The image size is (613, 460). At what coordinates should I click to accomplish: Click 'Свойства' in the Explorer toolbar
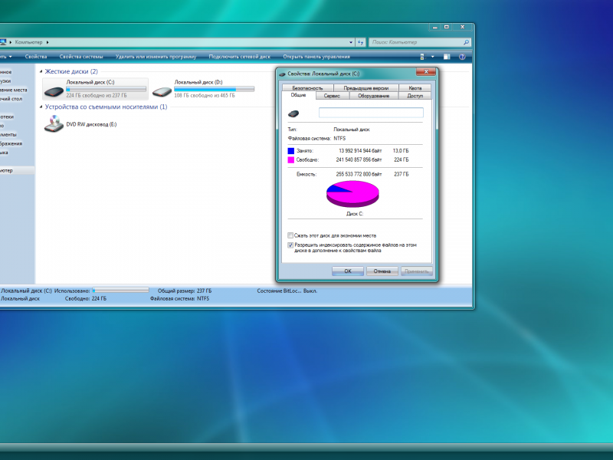click(36, 57)
